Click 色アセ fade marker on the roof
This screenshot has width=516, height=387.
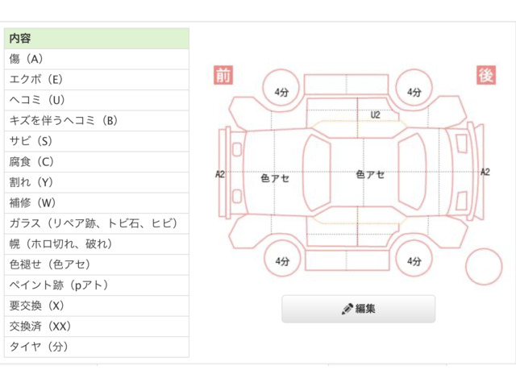pos(370,175)
